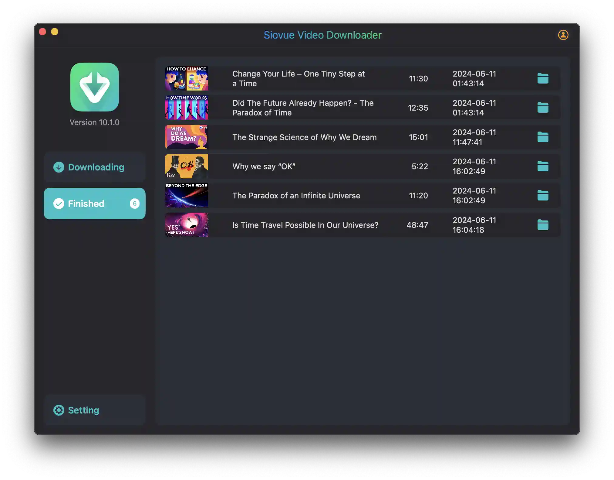Click the user profile icon top right

point(563,34)
